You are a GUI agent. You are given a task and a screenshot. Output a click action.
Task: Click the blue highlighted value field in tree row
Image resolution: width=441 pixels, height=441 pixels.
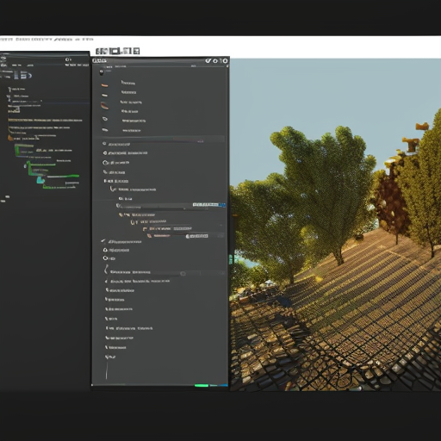point(209,205)
